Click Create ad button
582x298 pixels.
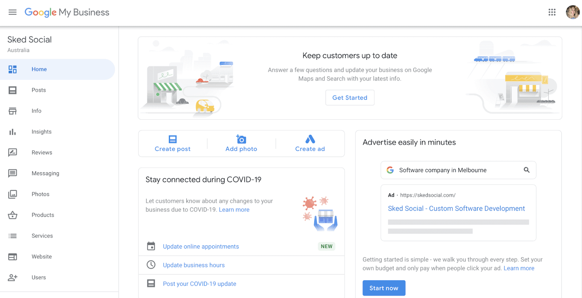click(310, 144)
